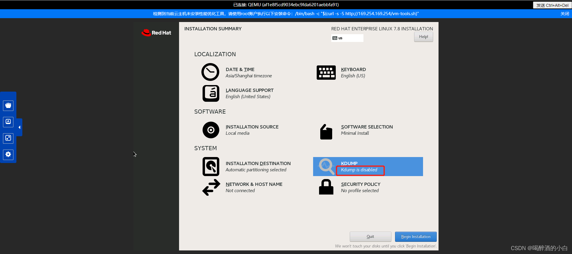Click 'RED HAT ENTERPRISE LINUX 7.8 INSTALLATION' text
This screenshot has height=254, width=572.
point(382,29)
